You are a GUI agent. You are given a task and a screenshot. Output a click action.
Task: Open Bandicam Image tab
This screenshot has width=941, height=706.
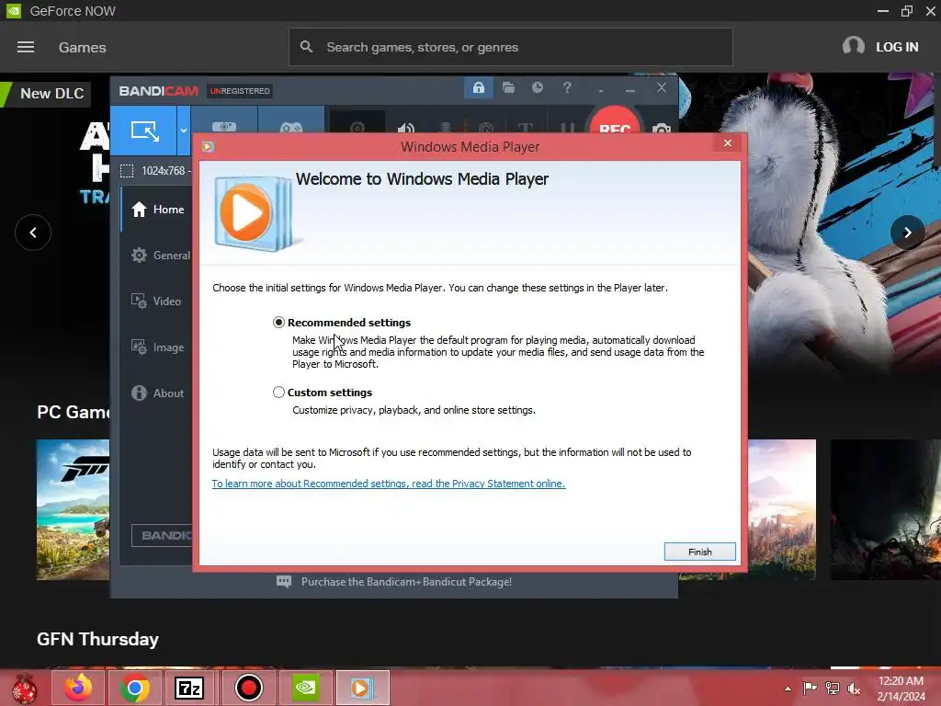tap(157, 347)
